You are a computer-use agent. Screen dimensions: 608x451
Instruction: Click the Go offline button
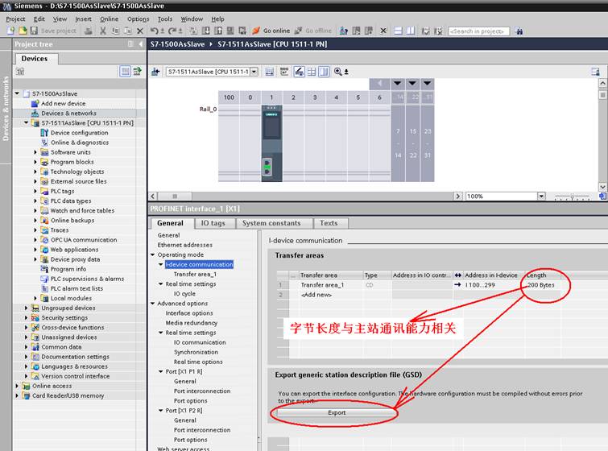(313, 31)
